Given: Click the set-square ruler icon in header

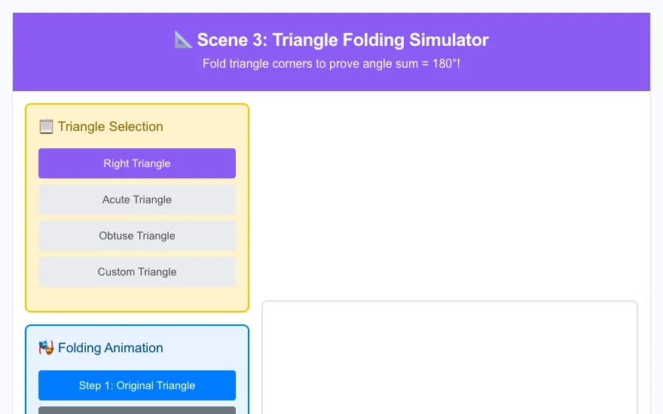Looking at the screenshot, I should pyautogui.click(x=183, y=40).
